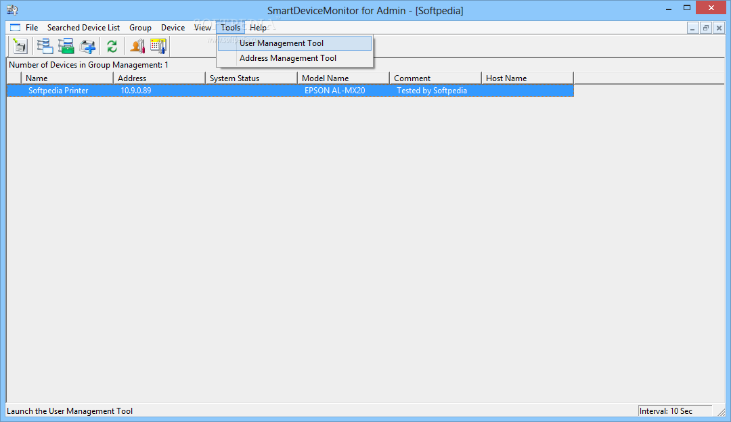Open the Device menu
The height and width of the screenshot is (422, 731).
(x=173, y=28)
